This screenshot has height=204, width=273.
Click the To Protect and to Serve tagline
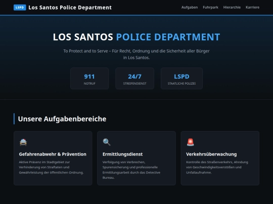click(136, 54)
